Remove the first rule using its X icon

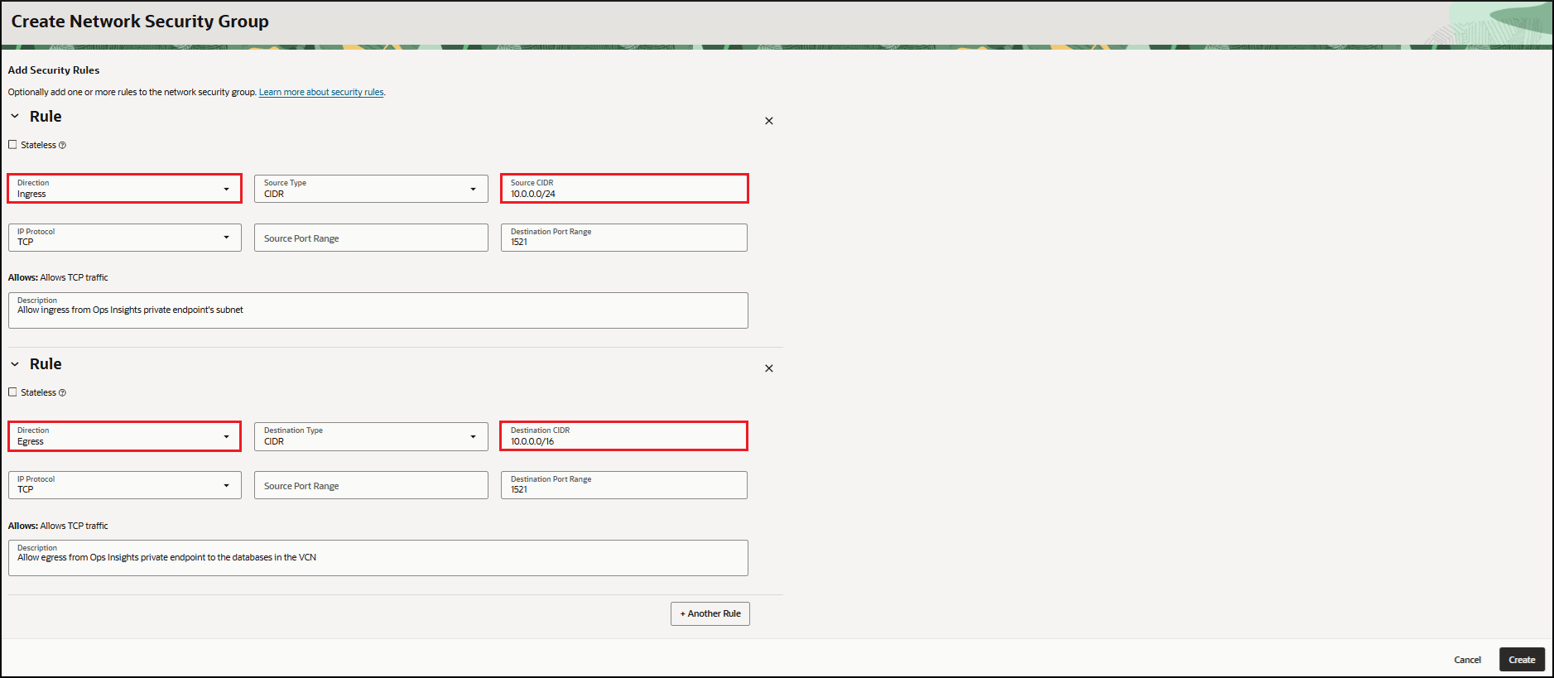tap(768, 121)
